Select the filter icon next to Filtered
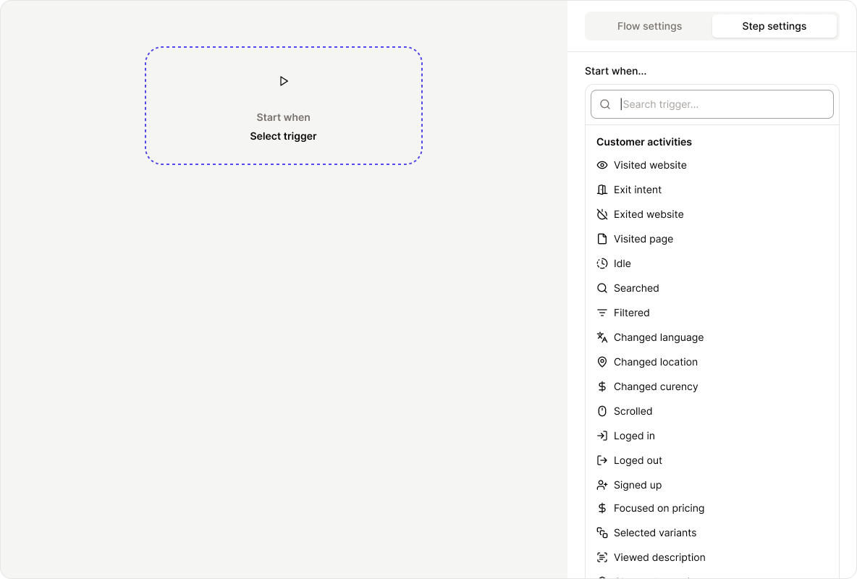The width and height of the screenshot is (857, 579). [602, 313]
